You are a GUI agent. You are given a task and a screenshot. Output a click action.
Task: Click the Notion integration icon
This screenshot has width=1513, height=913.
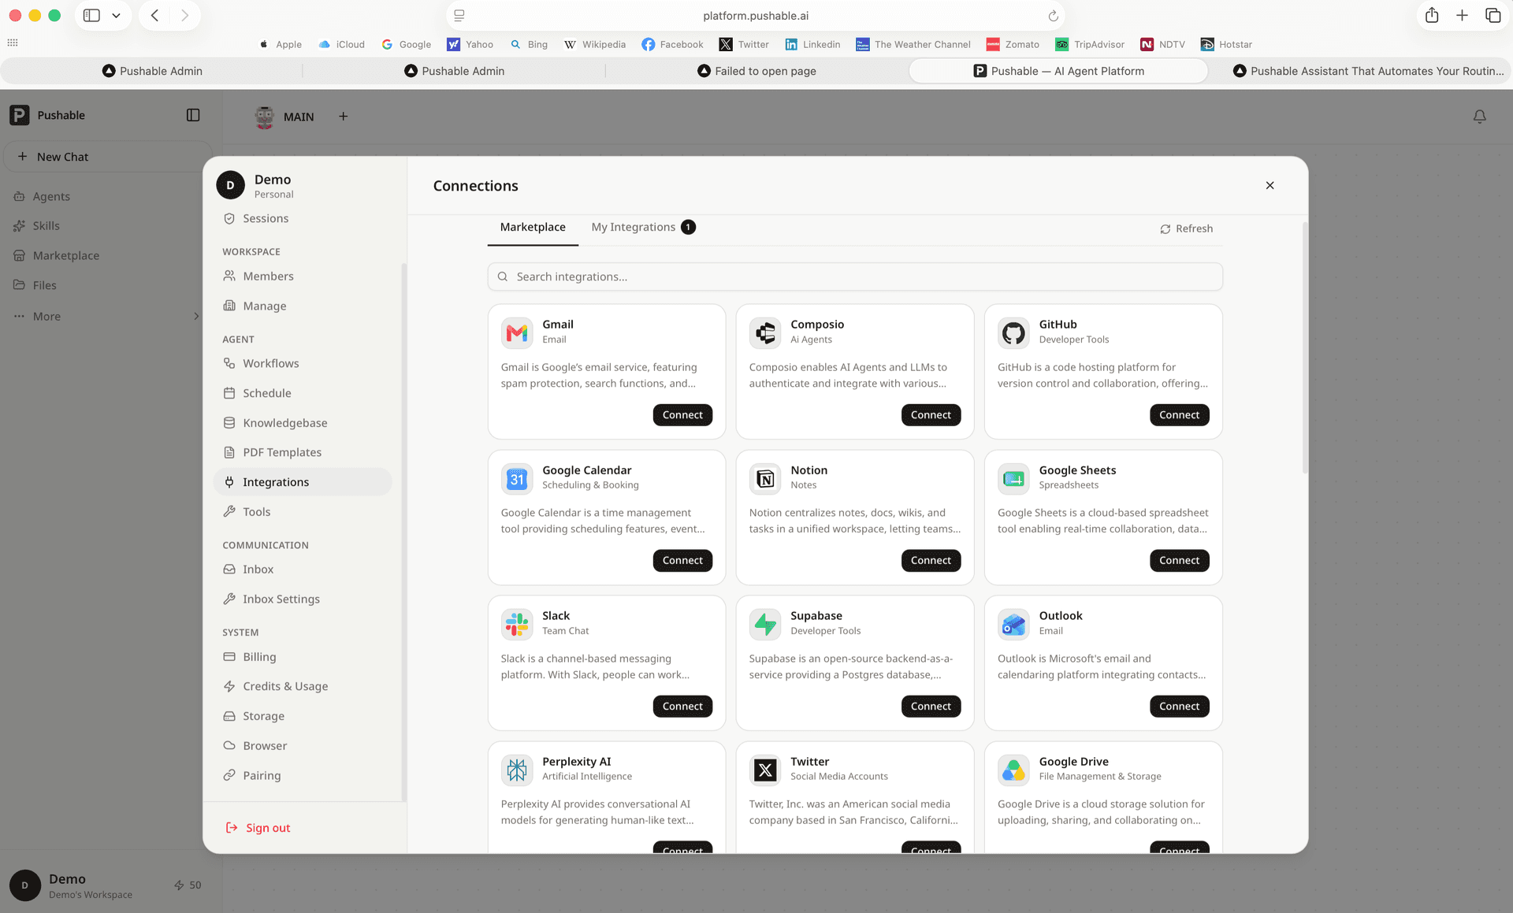[765, 478]
